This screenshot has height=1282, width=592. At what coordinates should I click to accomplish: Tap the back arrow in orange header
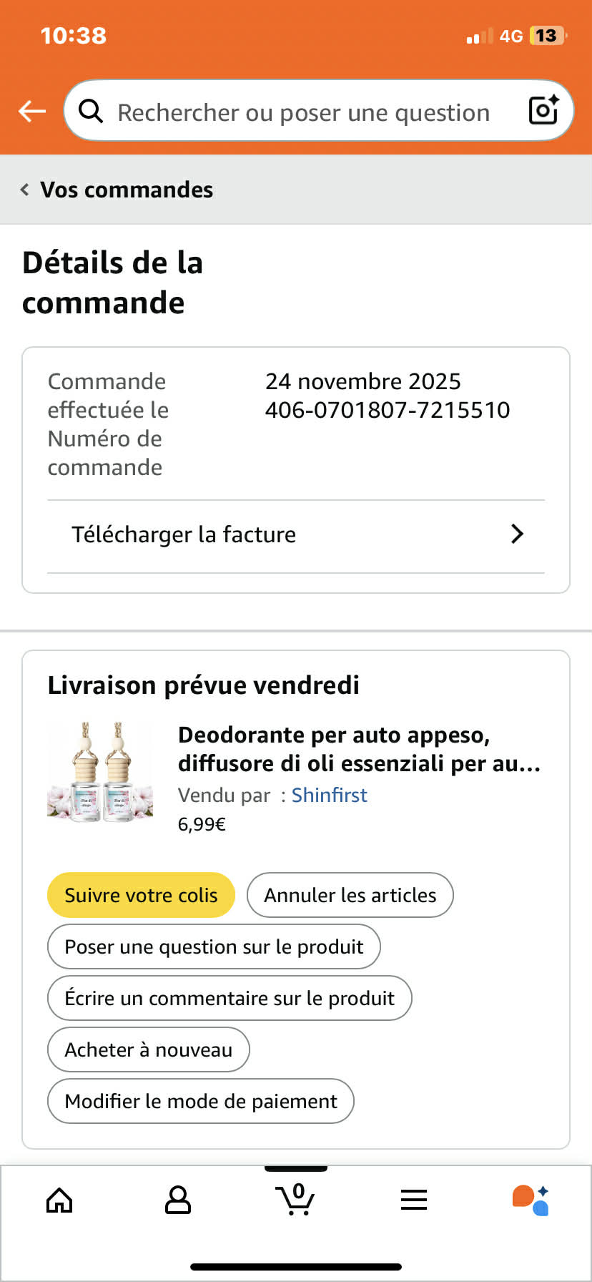tap(32, 111)
